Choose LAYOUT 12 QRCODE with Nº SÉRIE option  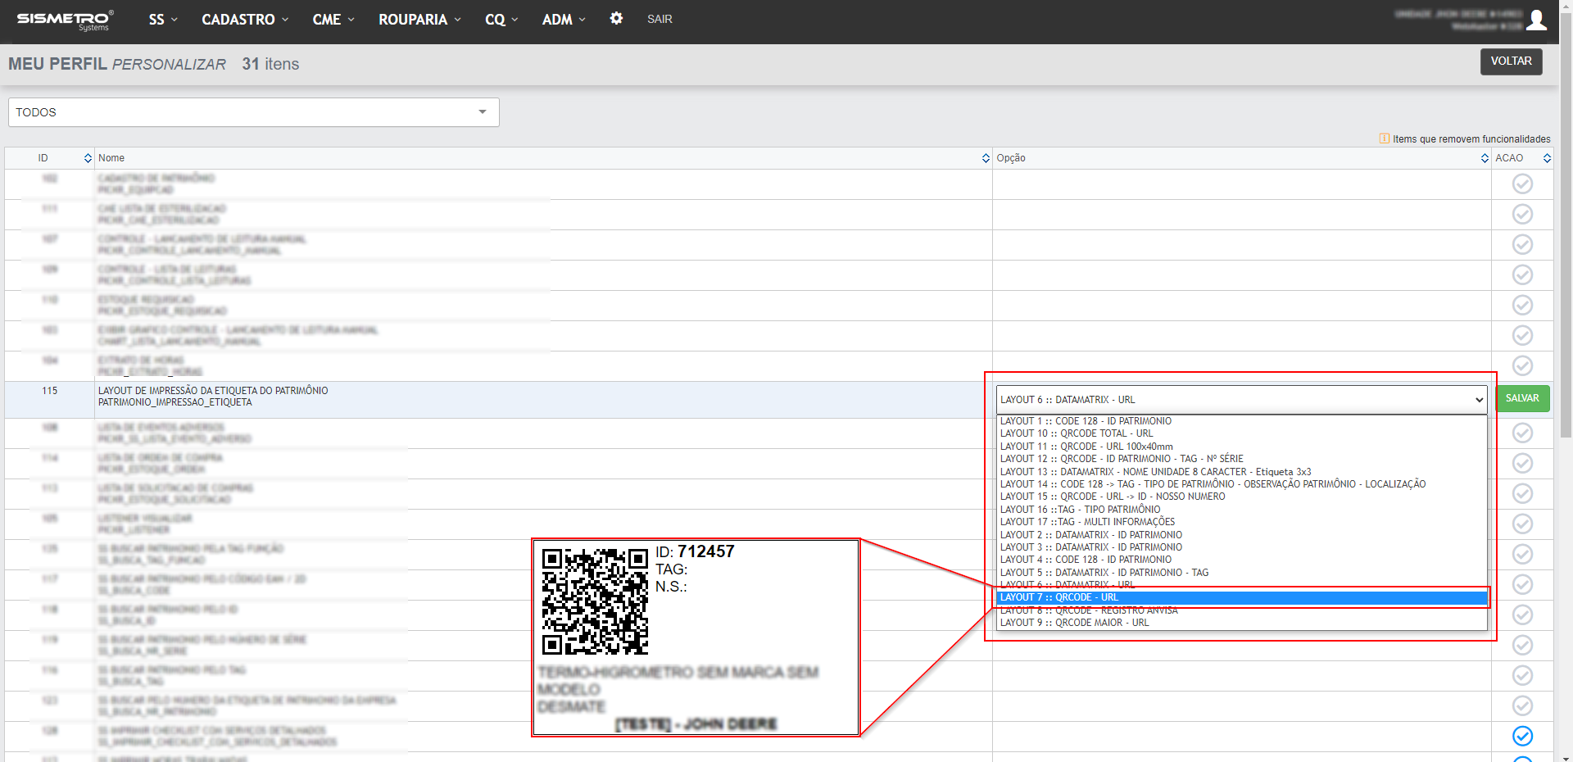tap(1242, 459)
